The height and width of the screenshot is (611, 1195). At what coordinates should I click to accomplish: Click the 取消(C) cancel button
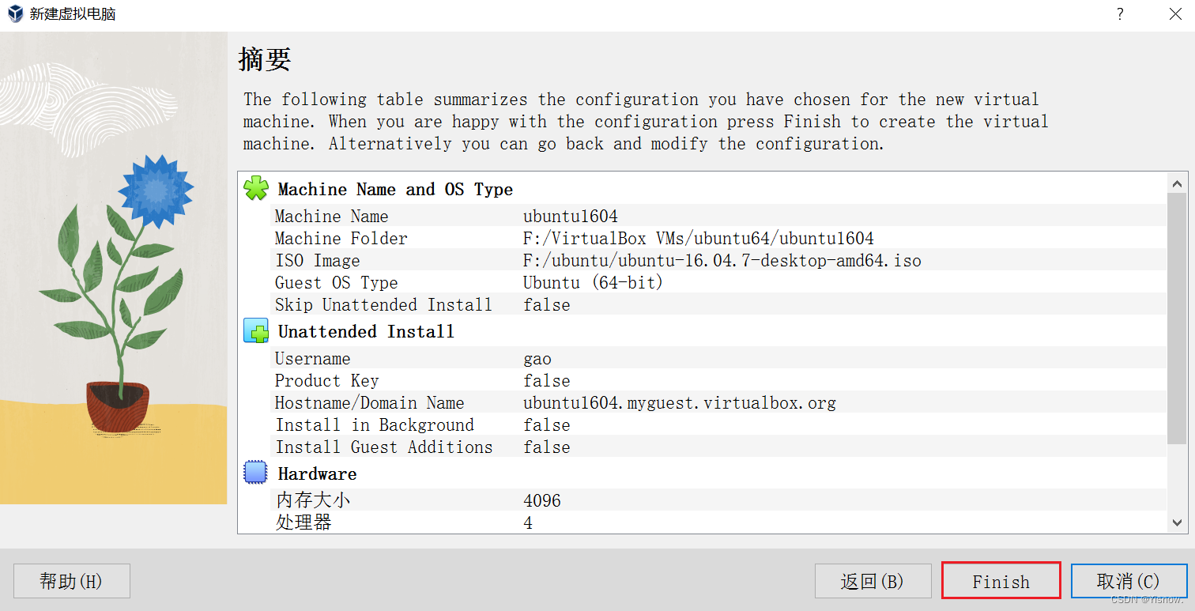click(x=1129, y=581)
